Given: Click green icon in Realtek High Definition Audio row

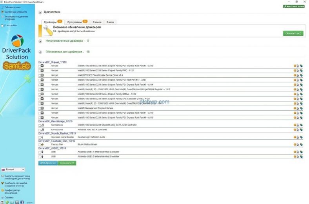Looking at the screenshot, I should [x=301, y=137].
